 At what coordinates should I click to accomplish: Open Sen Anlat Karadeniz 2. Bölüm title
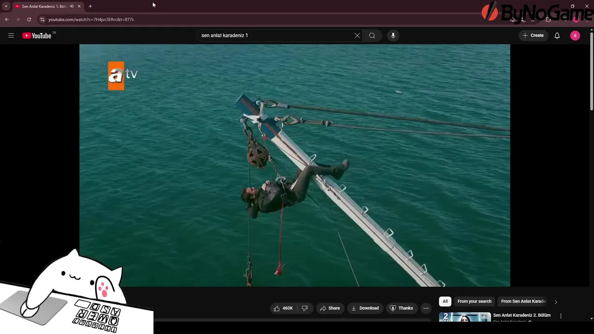[x=522, y=315]
